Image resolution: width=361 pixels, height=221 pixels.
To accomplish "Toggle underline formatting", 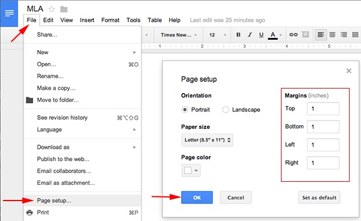I will 261,34.
